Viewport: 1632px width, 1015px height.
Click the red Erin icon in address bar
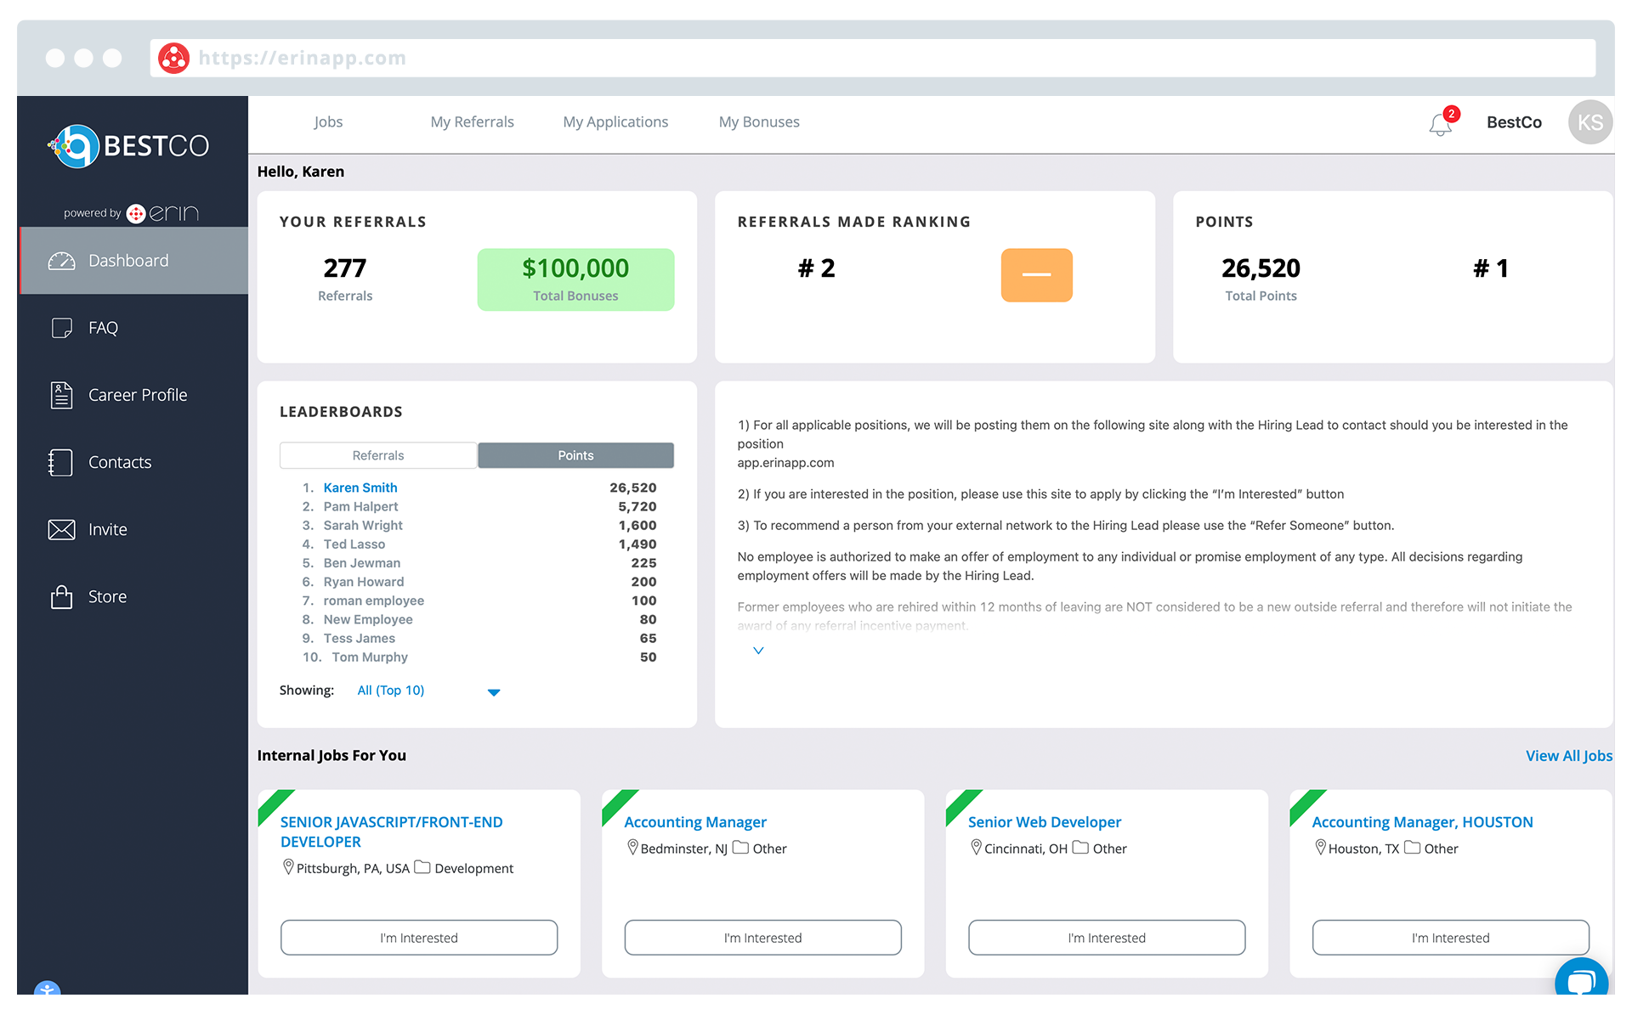(173, 58)
